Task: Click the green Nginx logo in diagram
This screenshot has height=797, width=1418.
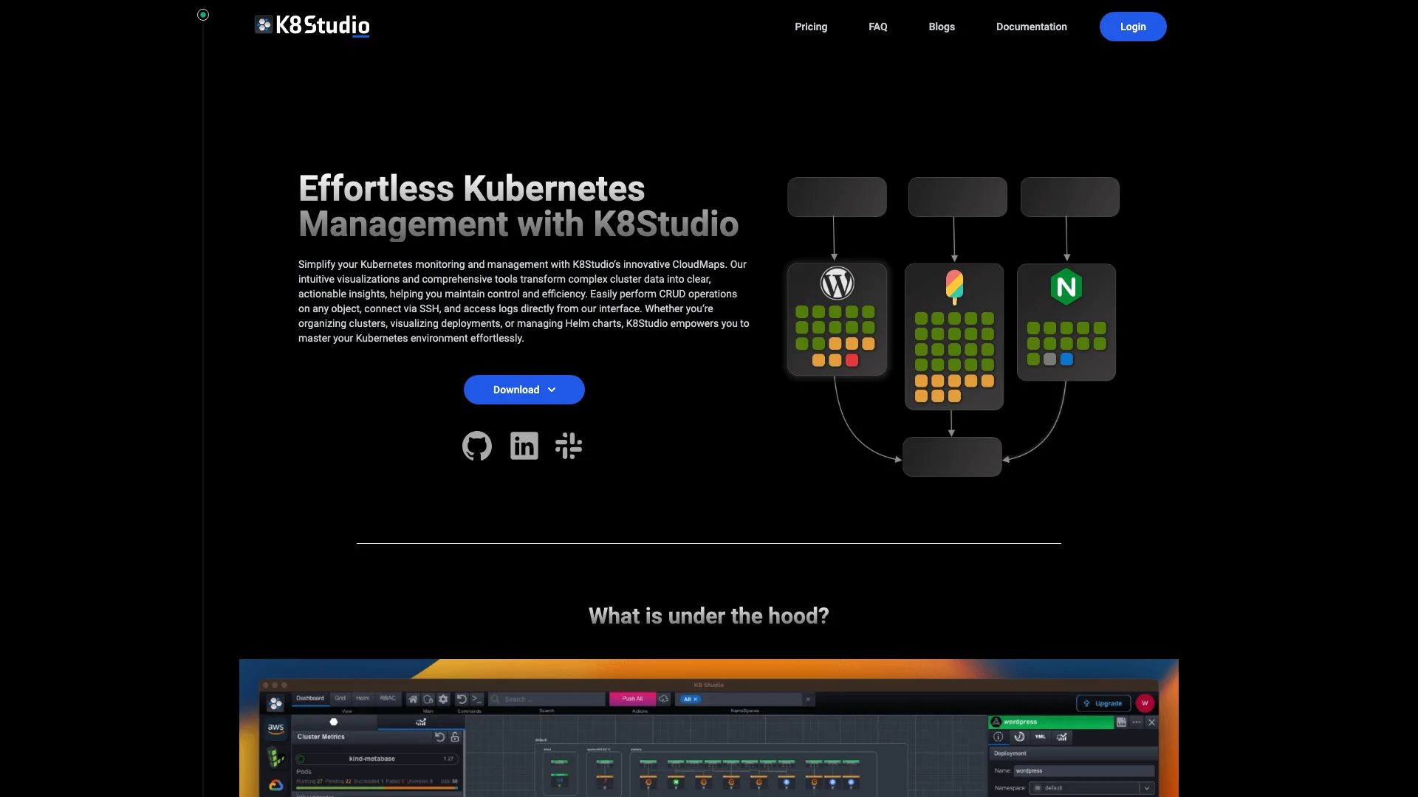Action: (1066, 287)
